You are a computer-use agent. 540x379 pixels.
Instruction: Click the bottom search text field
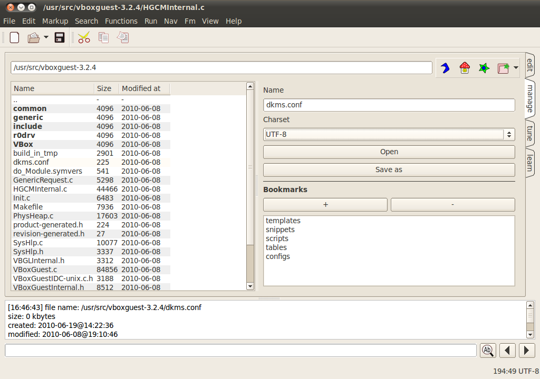[x=240, y=351]
